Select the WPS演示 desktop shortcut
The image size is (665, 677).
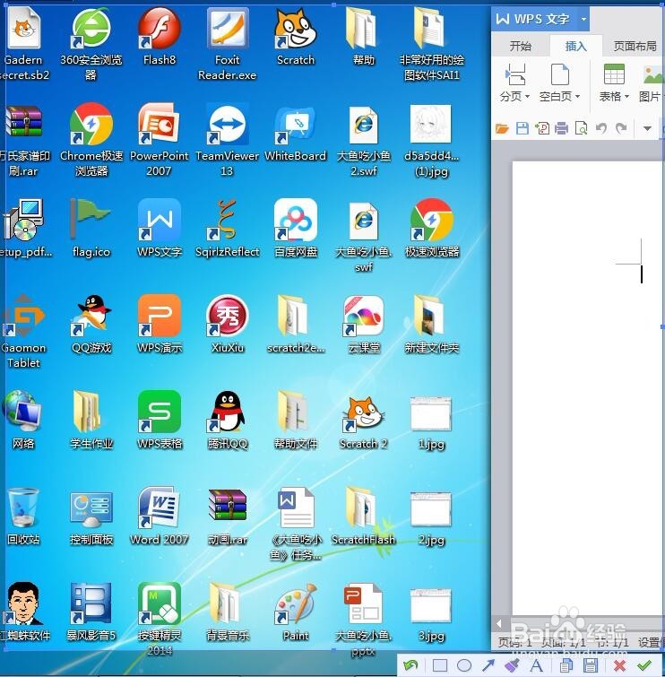(x=160, y=325)
